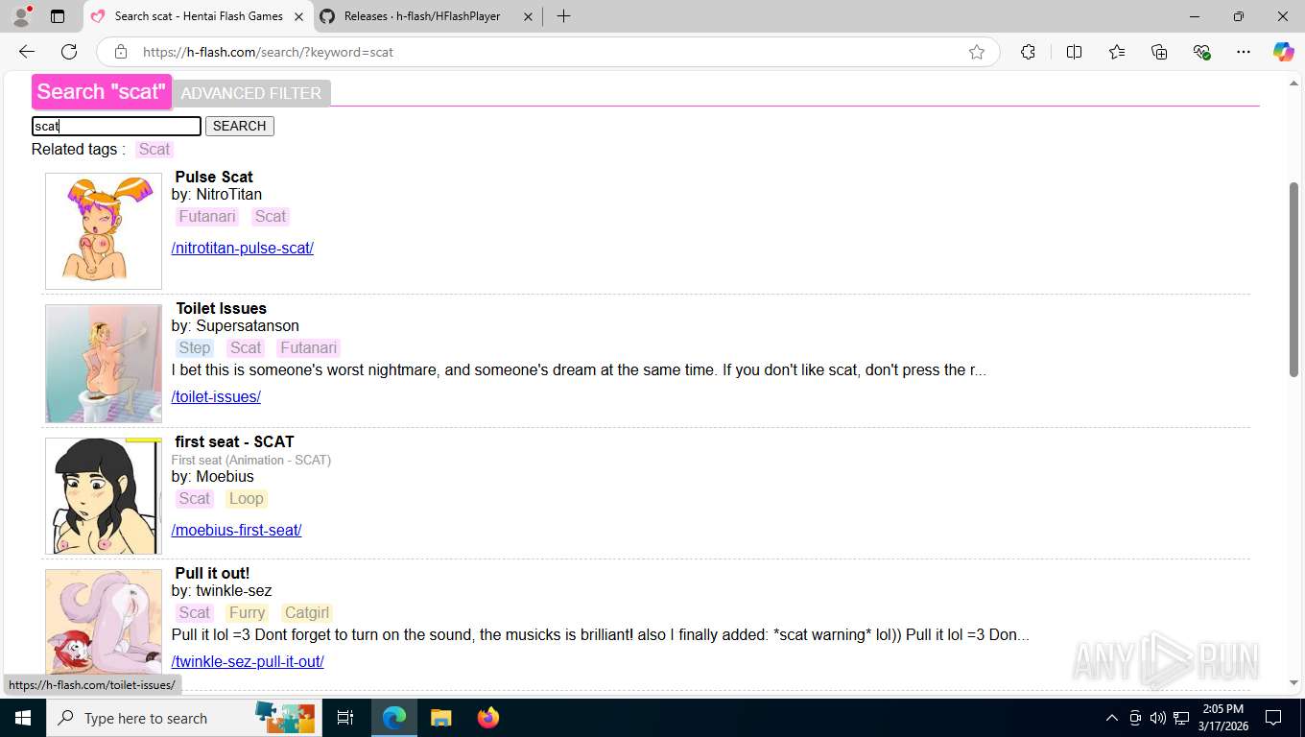Close the Search scat tab
Image resolution: width=1305 pixels, height=737 pixels.
[298, 16]
